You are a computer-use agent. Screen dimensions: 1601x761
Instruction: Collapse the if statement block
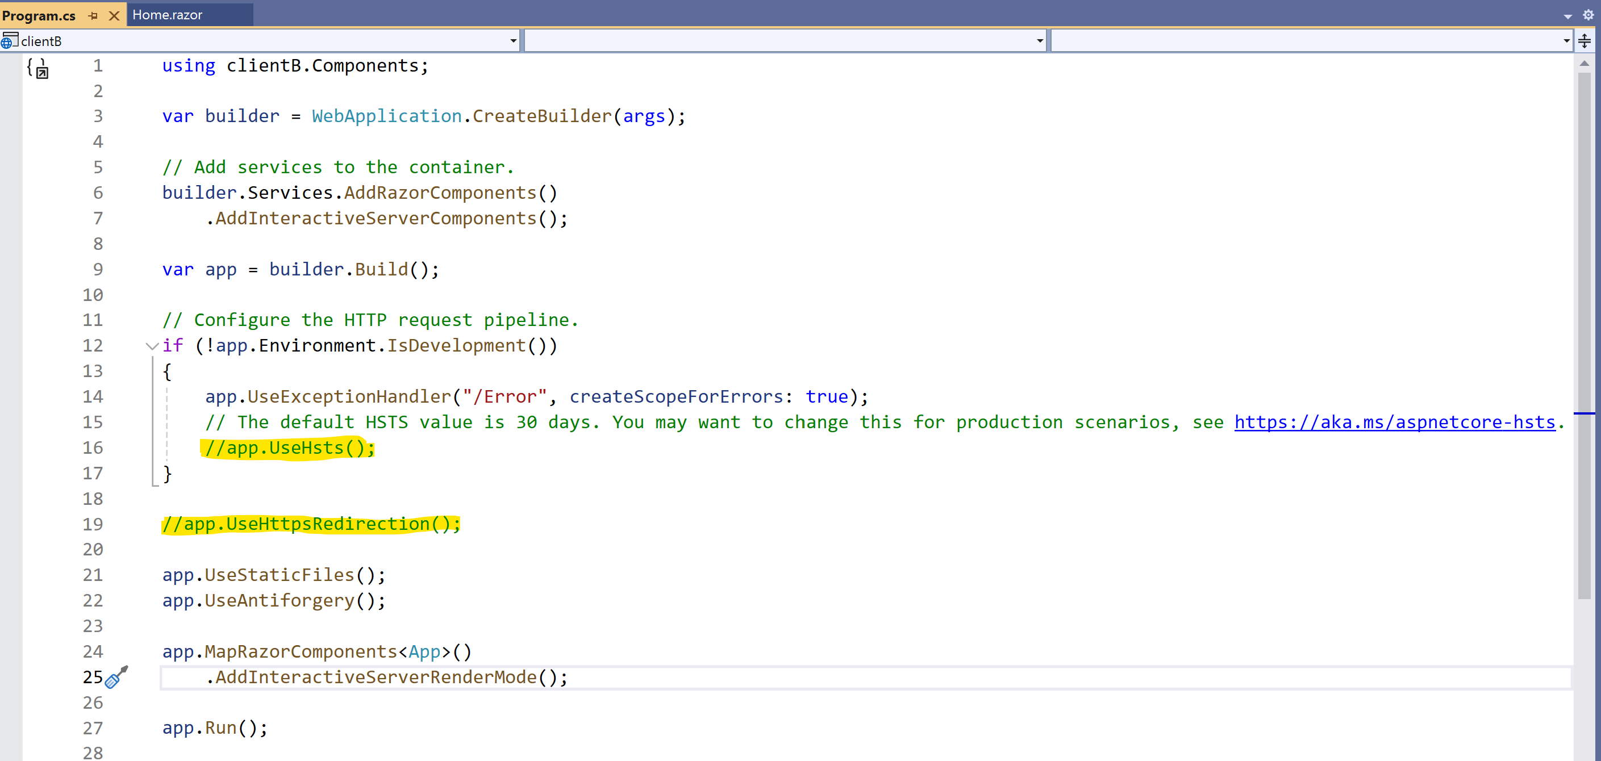click(x=151, y=346)
